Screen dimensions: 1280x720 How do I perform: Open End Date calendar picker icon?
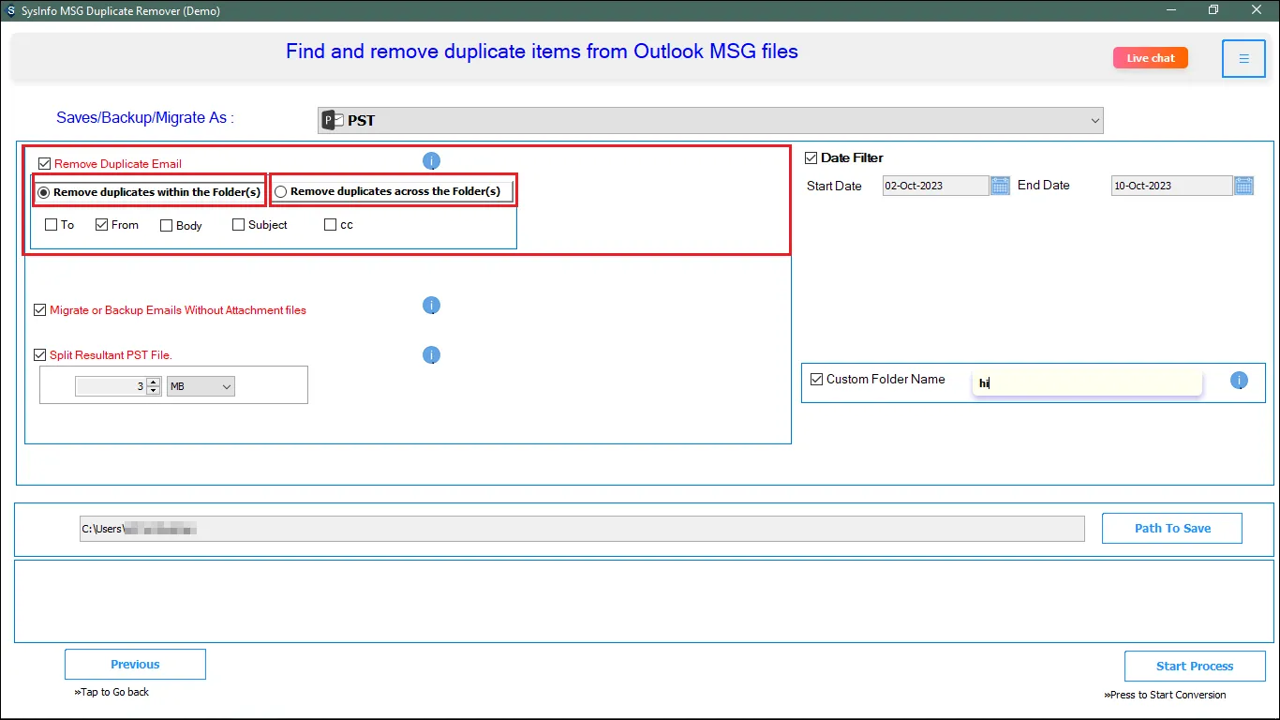click(1243, 186)
